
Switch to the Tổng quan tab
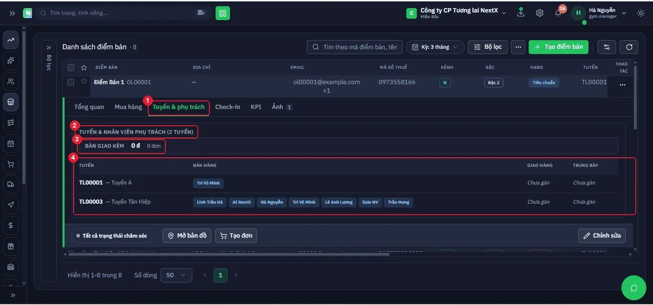click(89, 107)
